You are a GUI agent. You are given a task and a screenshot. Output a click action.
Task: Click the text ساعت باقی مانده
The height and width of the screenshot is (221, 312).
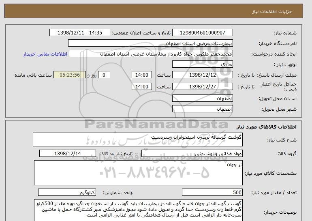tap(33, 75)
